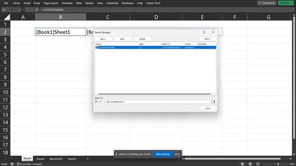This screenshot has width=296, height=166.
Task: Click the Delete button in Name Manager
Action: (142, 39)
